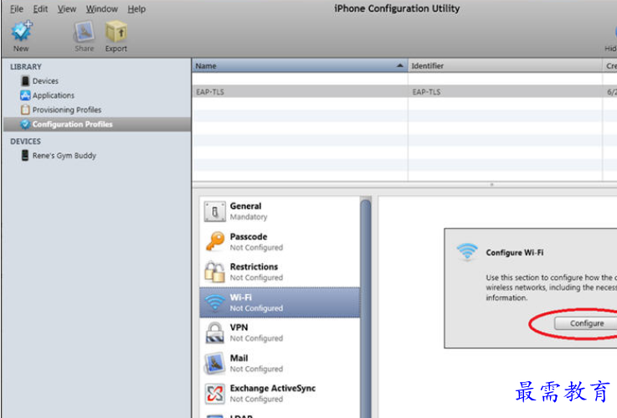
Task: Click the New profile toolbar icon
Action: coord(21,32)
